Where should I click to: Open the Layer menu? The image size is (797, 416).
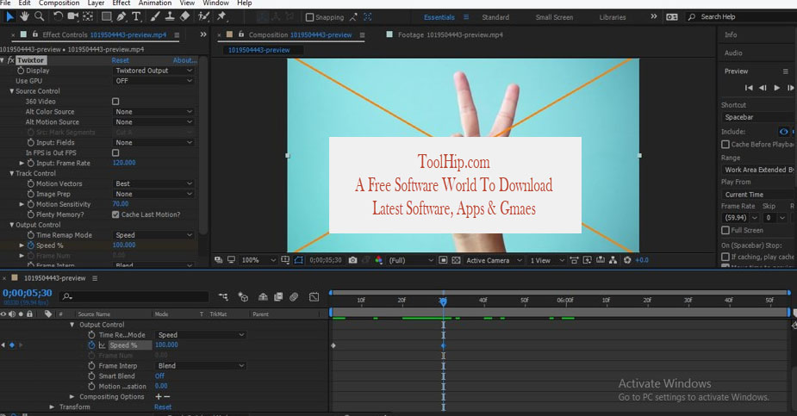click(x=96, y=3)
